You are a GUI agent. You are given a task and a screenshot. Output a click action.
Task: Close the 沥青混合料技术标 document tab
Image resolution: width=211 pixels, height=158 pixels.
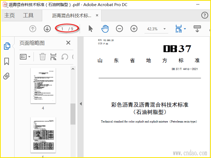(x=97, y=16)
